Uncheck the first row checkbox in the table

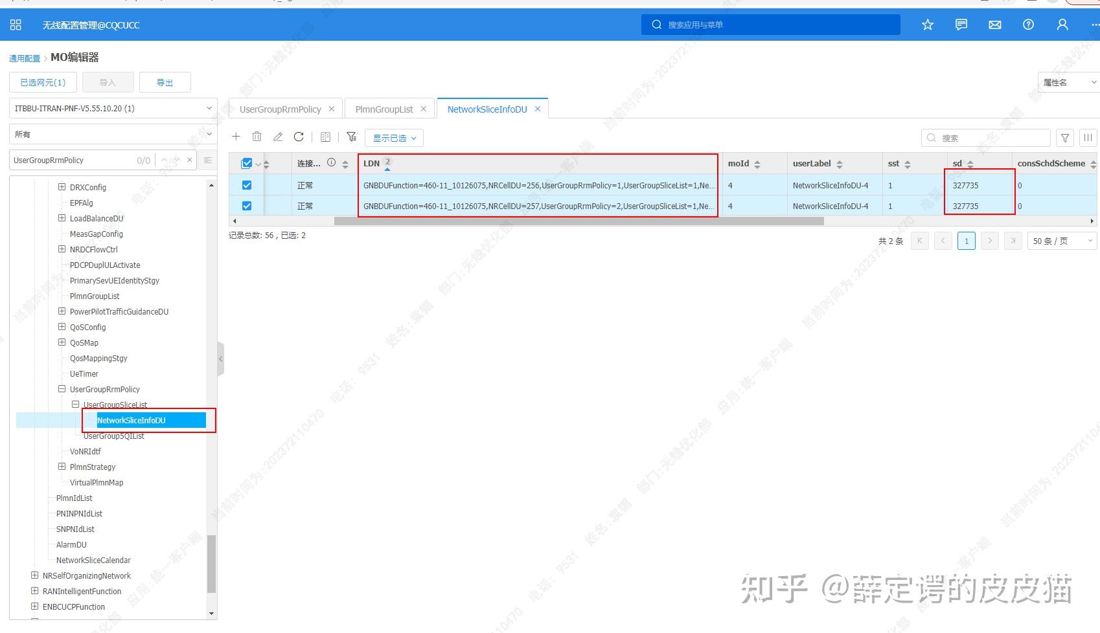[x=247, y=184]
